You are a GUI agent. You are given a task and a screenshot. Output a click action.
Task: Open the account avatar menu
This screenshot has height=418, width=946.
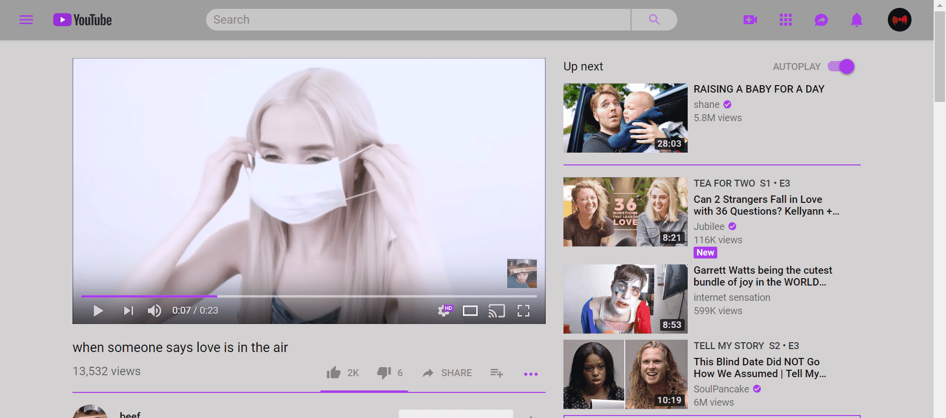pos(899,20)
